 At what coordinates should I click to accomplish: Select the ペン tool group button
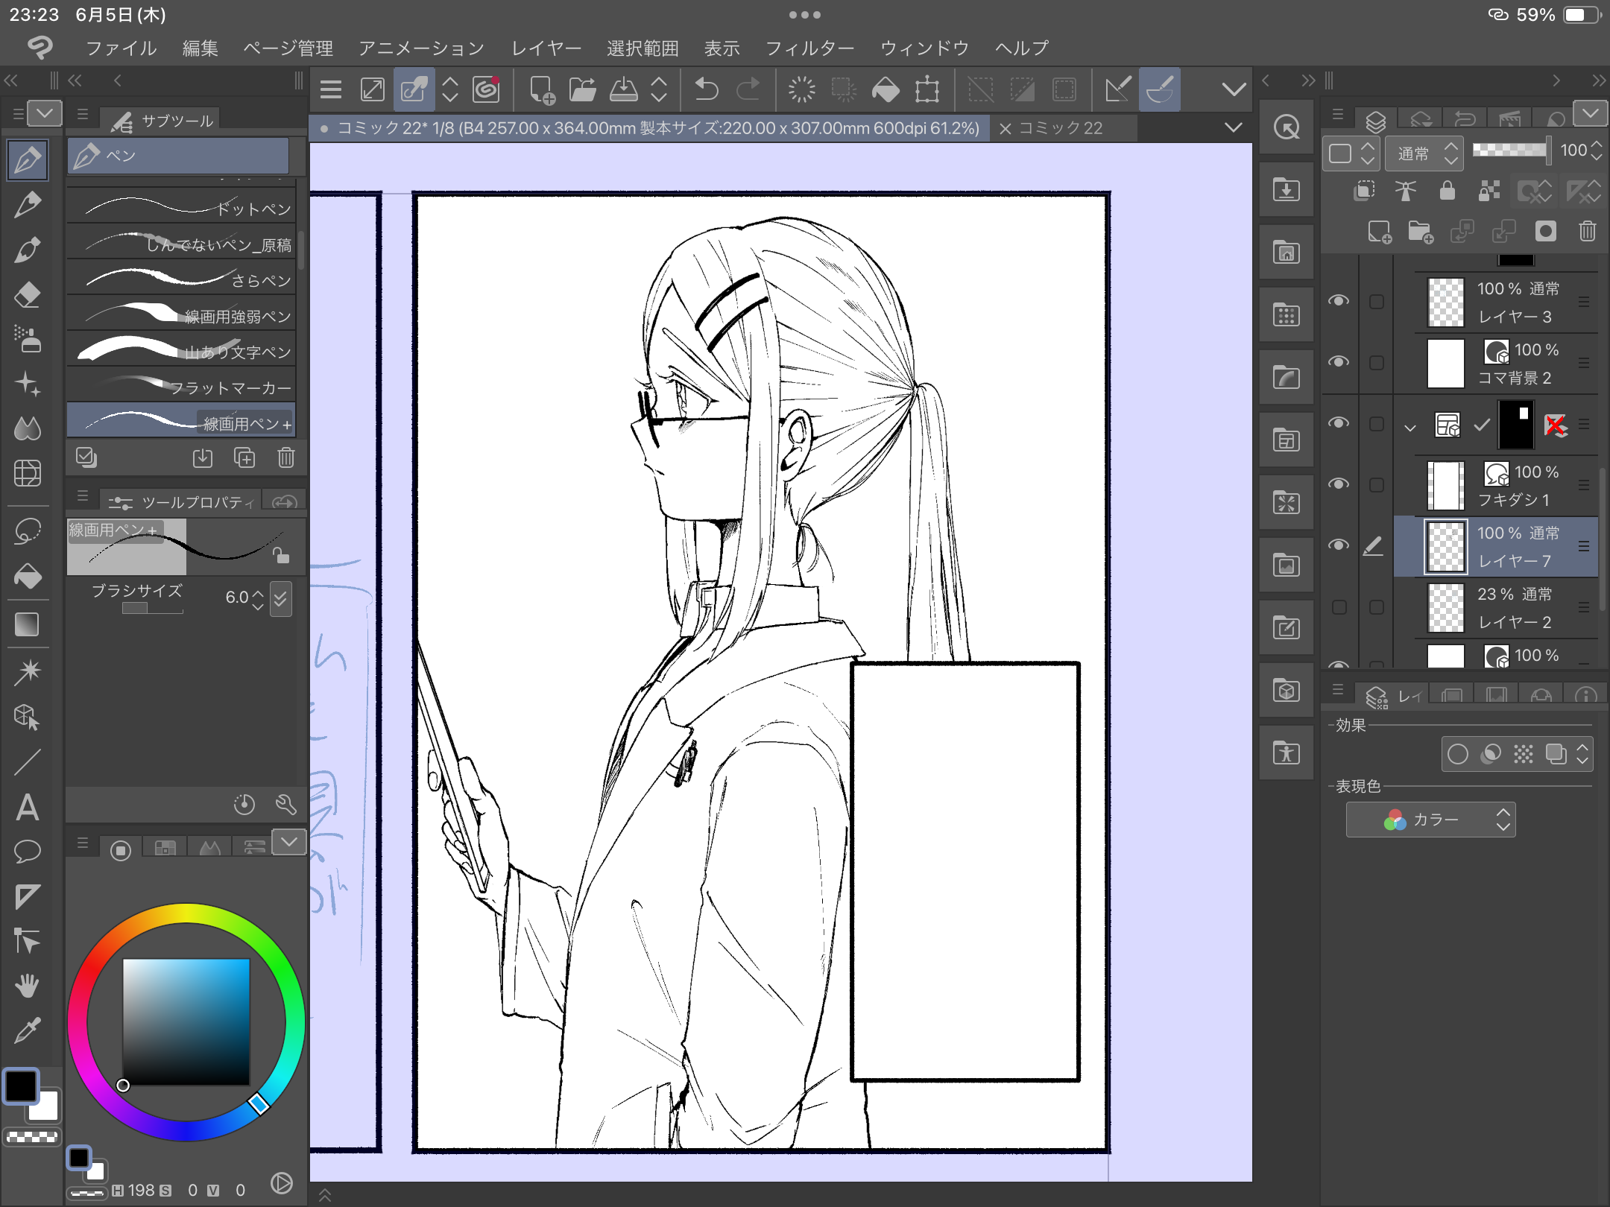pyautogui.click(x=178, y=156)
